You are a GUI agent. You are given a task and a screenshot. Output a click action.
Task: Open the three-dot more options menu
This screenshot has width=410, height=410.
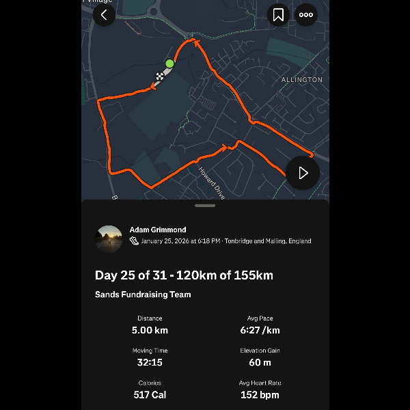(x=305, y=15)
